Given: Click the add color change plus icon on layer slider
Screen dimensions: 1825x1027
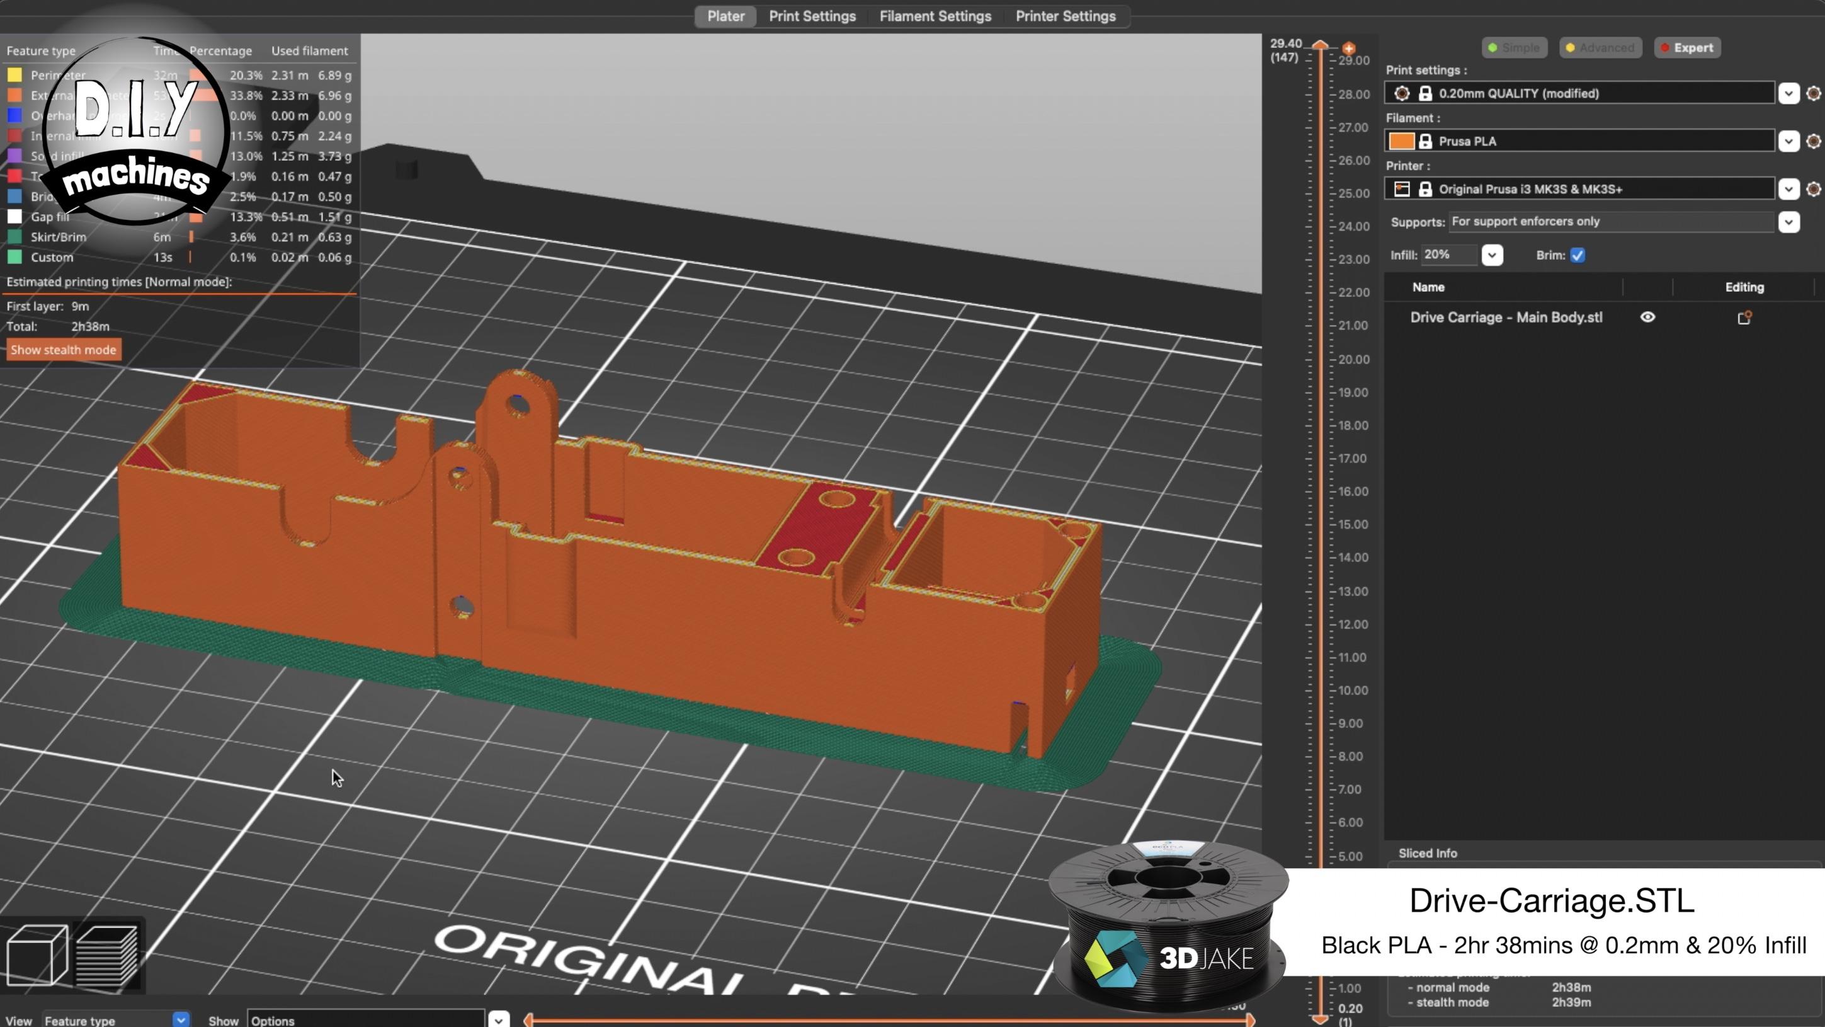Looking at the screenshot, I should (x=1348, y=48).
